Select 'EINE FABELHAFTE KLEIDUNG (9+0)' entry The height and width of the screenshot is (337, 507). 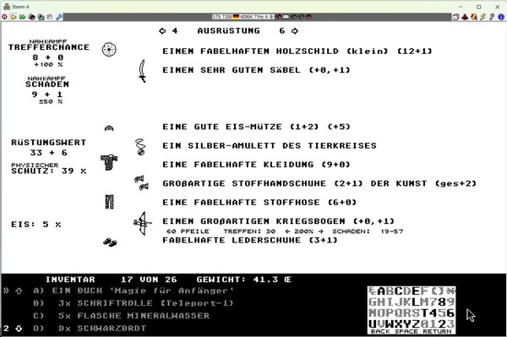coord(256,165)
